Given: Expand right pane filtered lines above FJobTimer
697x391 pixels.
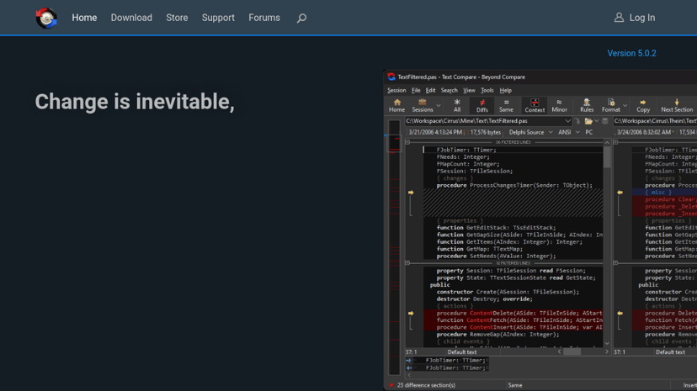Looking at the screenshot, I should tap(615, 142).
